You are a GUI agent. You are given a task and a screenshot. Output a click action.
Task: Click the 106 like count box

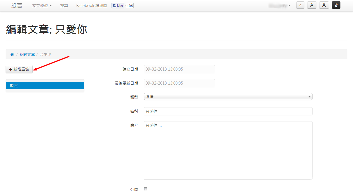point(130,6)
